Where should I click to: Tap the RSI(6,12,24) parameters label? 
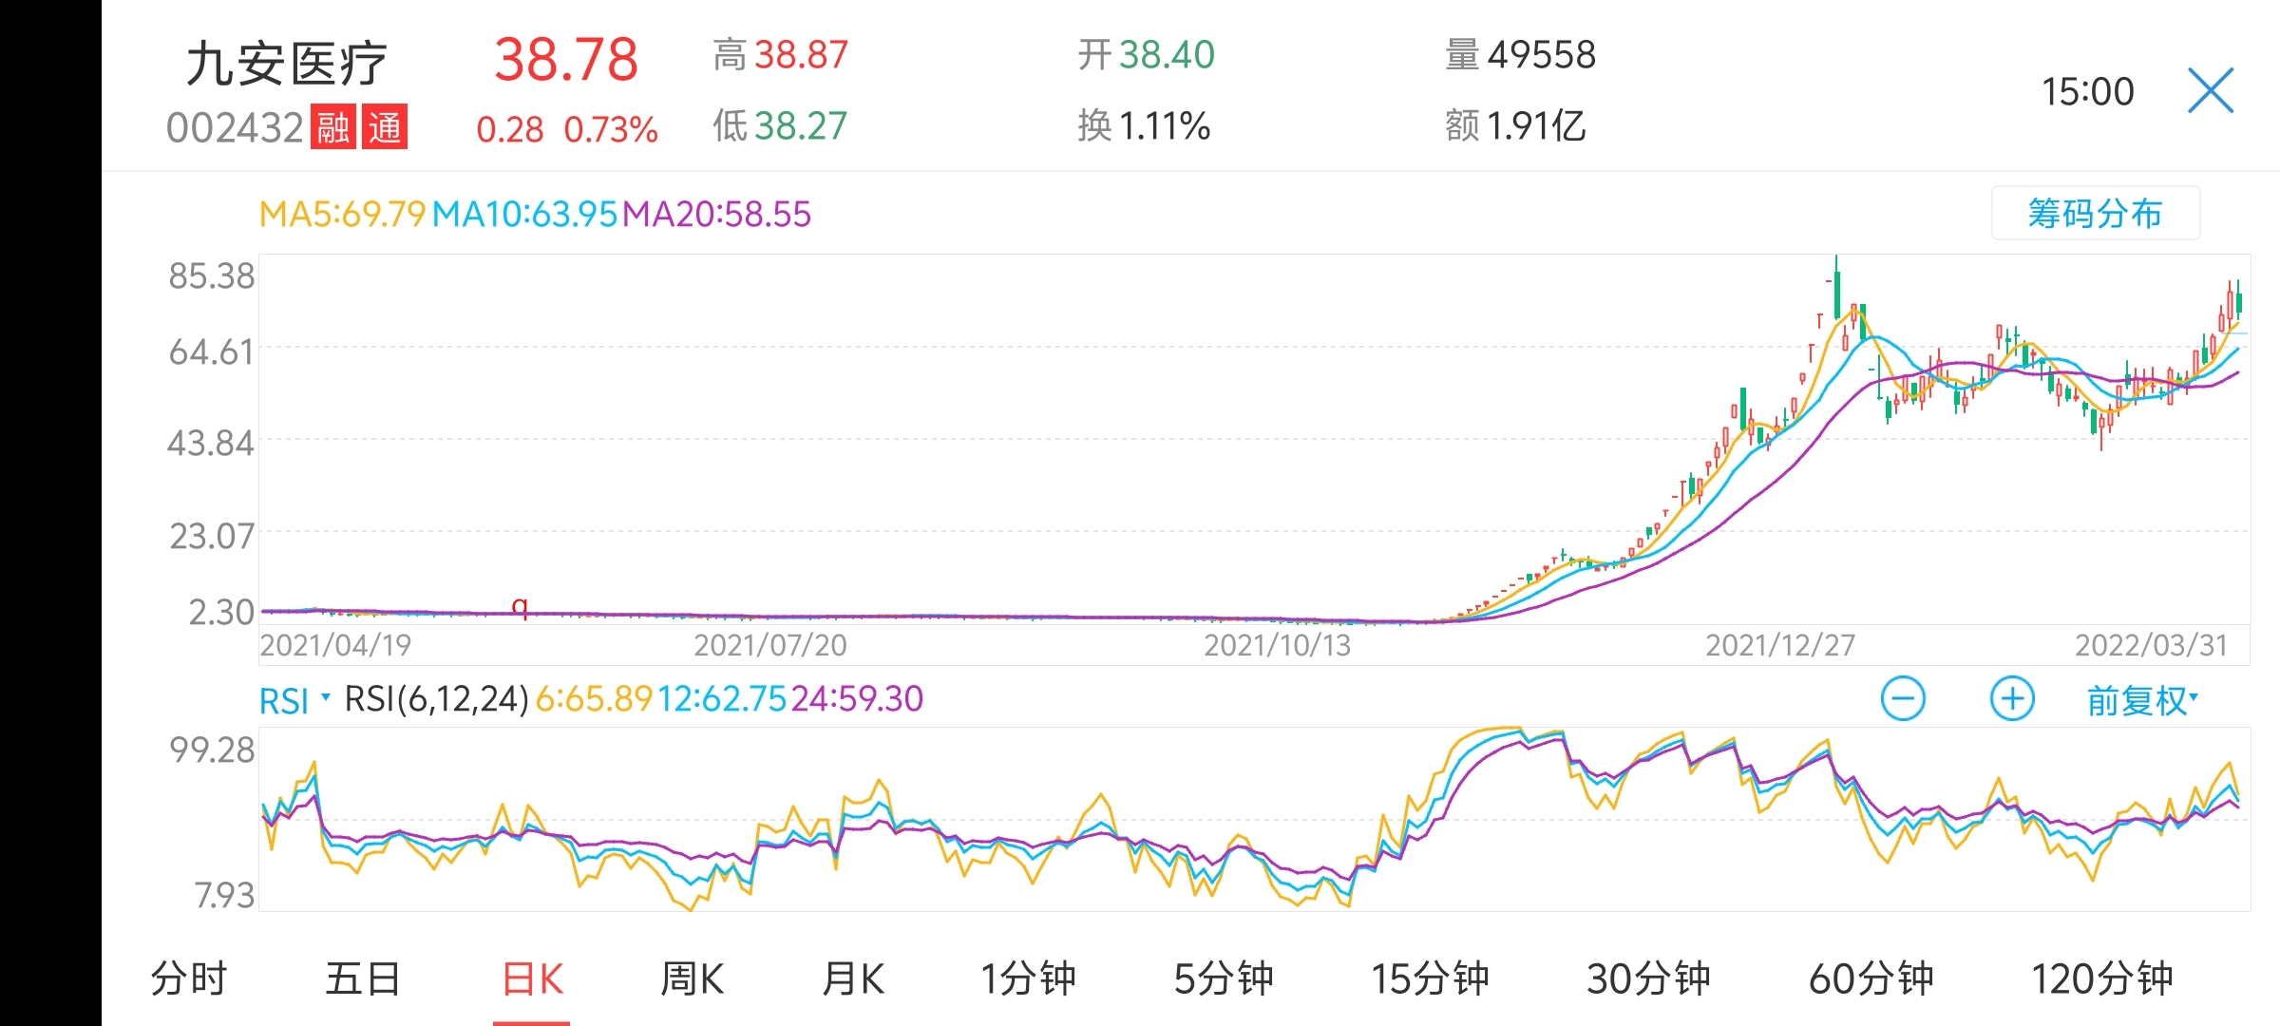tap(436, 699)
